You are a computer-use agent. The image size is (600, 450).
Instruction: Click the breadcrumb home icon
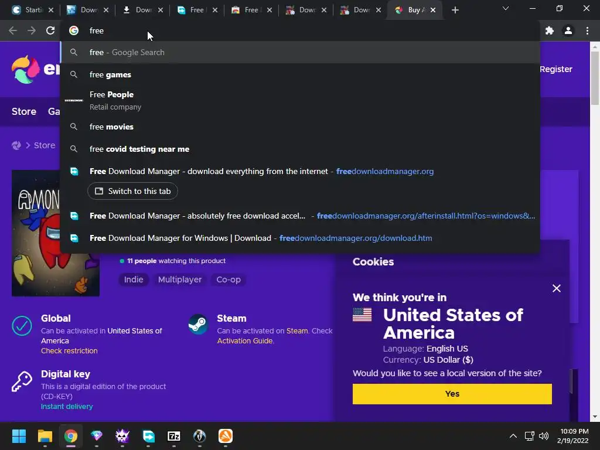16,145
